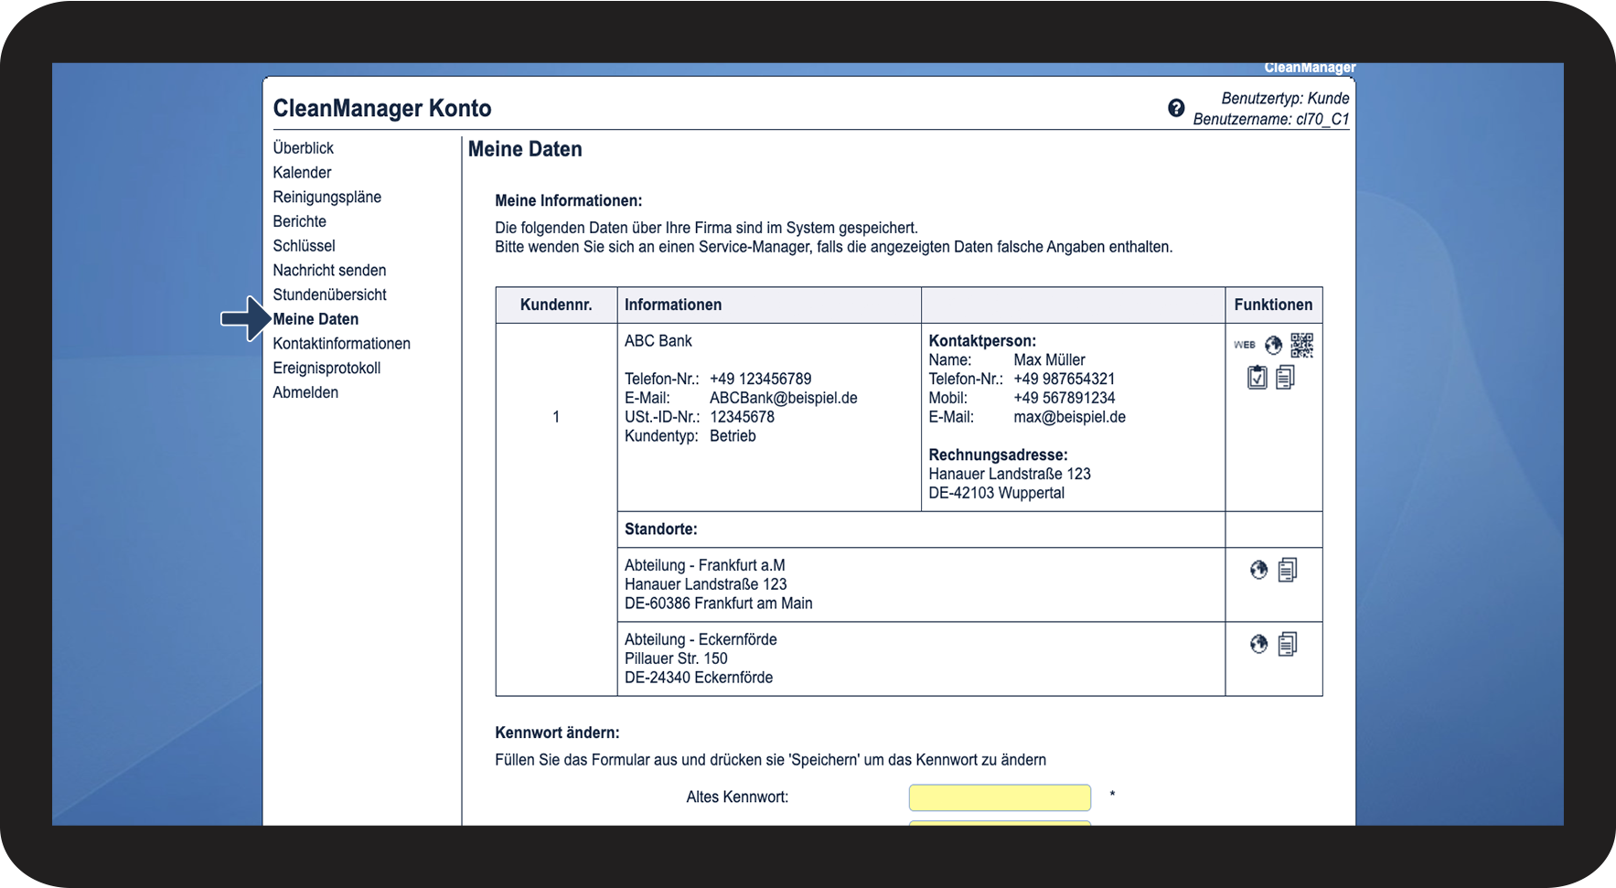Click the clipboard checklist icon
This screenshot has width=1616, height=888.
click(1257, 377)
